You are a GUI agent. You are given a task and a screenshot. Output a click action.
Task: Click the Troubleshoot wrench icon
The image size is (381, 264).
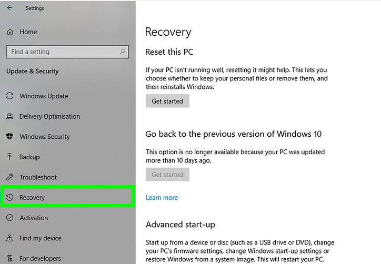(9, 177)
